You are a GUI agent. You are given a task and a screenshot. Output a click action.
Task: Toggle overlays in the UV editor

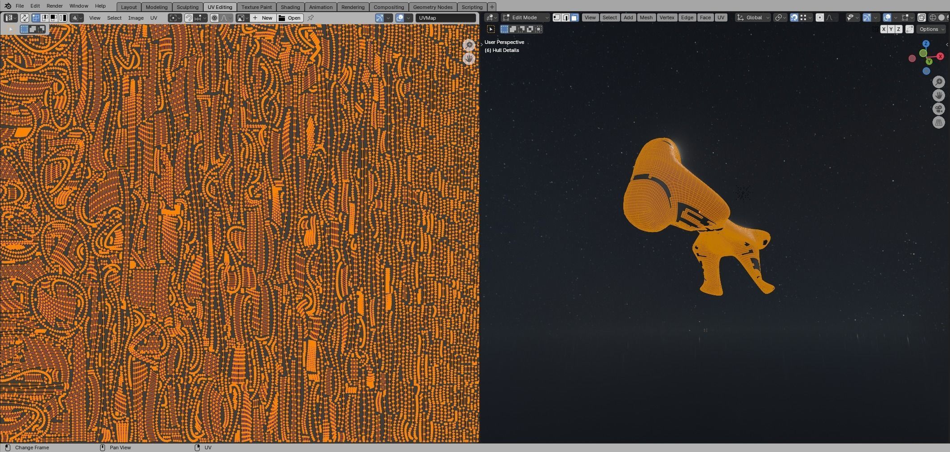[400, 18]
